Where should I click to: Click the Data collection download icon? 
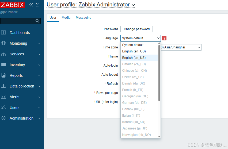click(x=3, y=86)
